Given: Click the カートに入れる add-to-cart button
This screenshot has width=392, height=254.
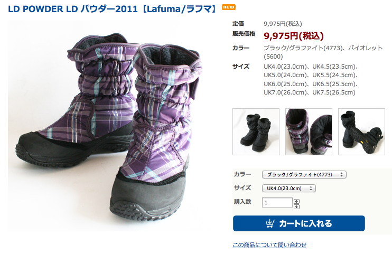Looking at the screenshot, I should [298, 223].
